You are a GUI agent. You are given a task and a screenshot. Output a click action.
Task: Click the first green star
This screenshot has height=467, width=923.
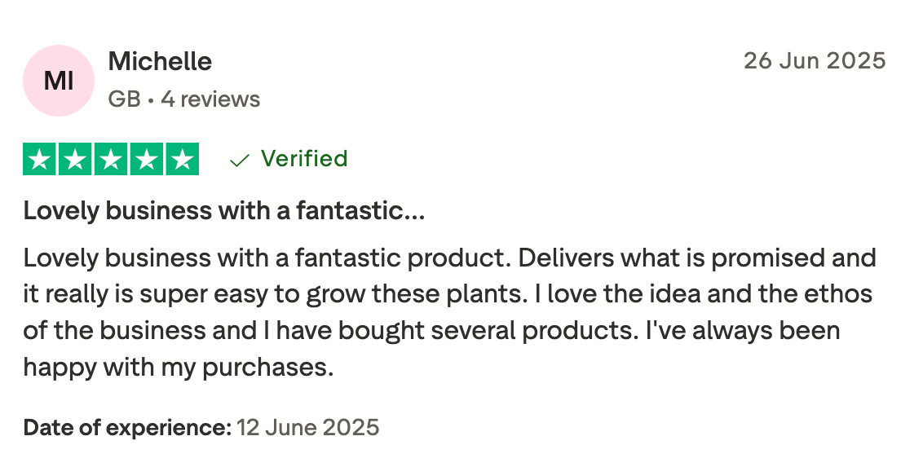pyautogui.click(x=40, y=159)
